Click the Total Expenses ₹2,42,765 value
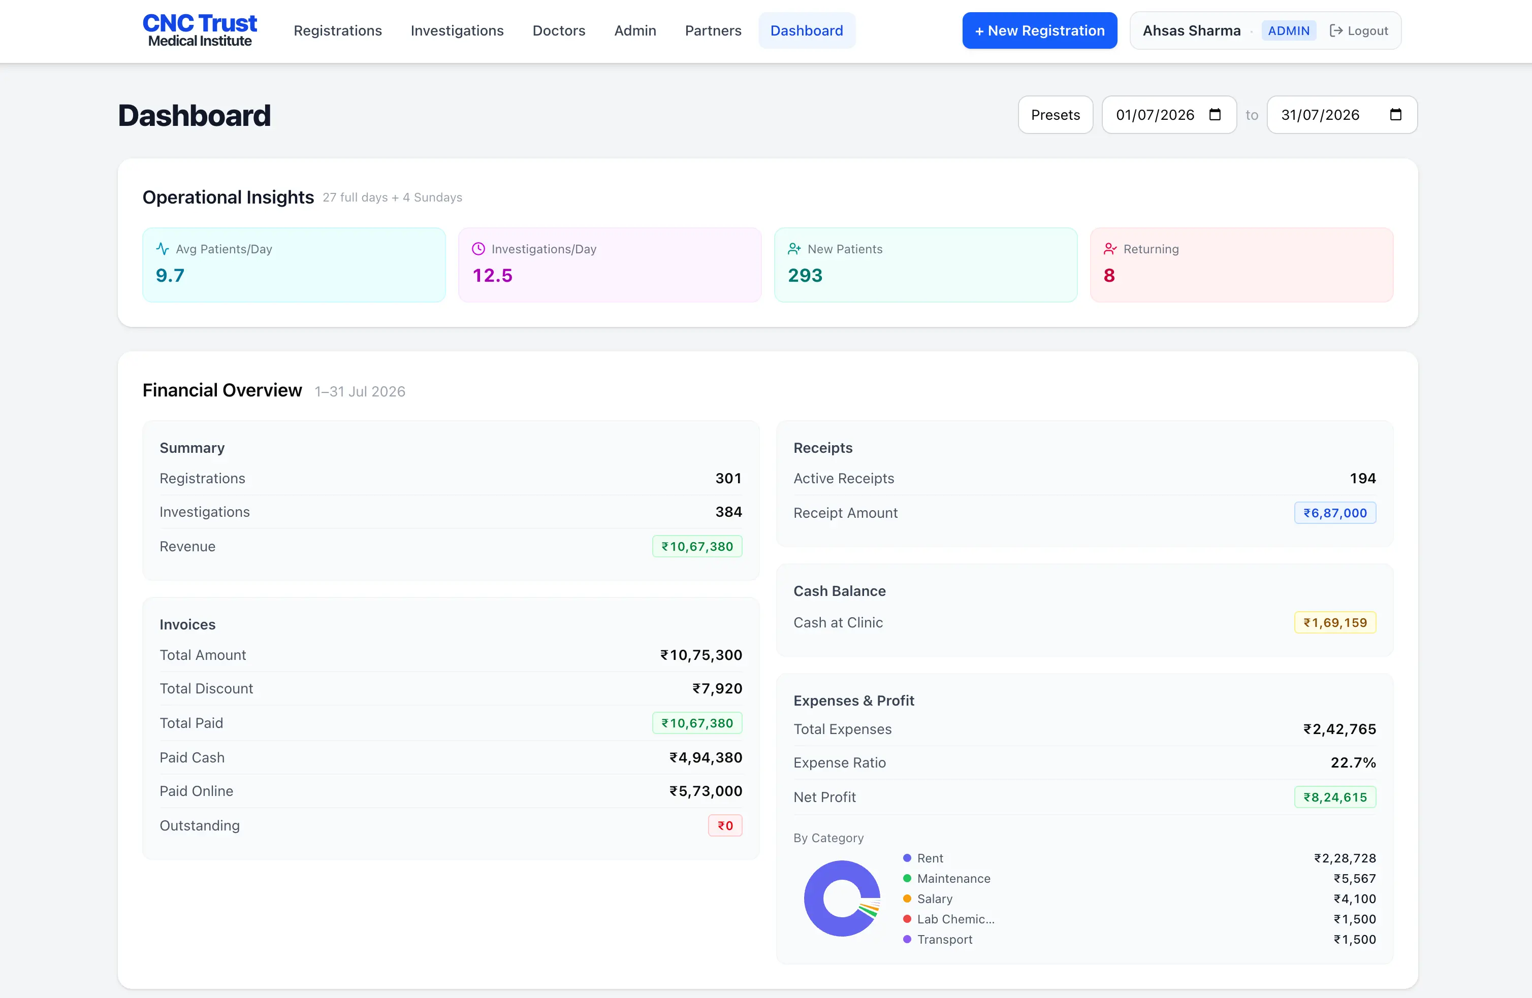Image resolution: width=1532 pixels, height=998 pixels. 1339,729
